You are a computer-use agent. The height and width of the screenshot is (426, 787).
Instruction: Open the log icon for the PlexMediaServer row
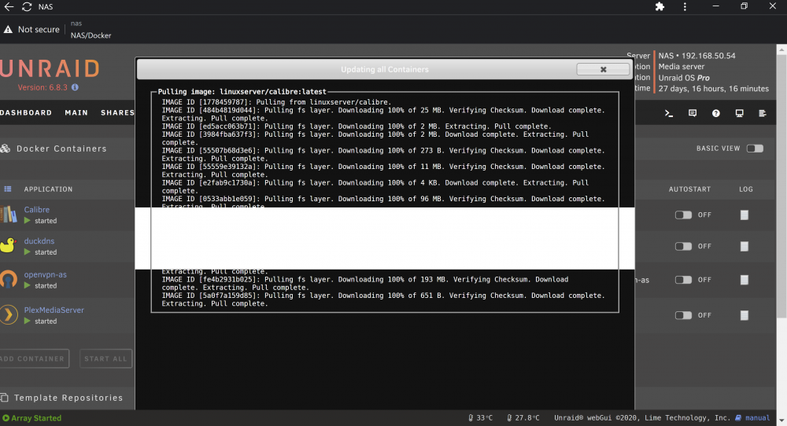(x=745, y=315)
